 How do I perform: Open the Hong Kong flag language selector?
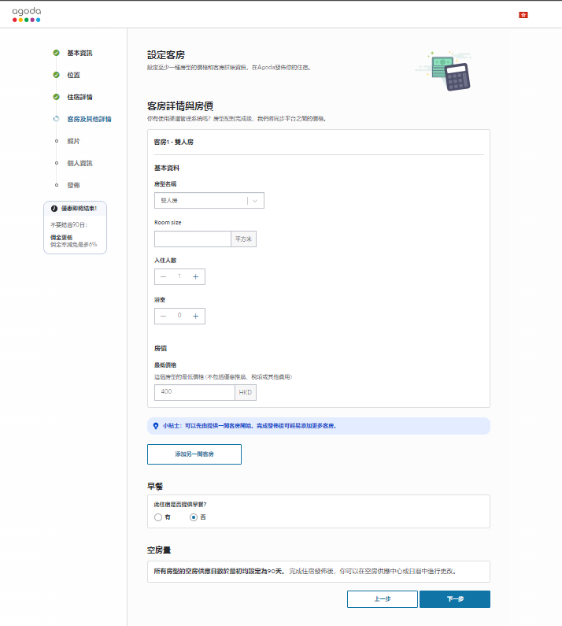pos(523,15)
